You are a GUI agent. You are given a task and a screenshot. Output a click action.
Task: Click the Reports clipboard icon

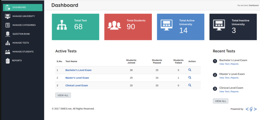(x=7, y=61)
